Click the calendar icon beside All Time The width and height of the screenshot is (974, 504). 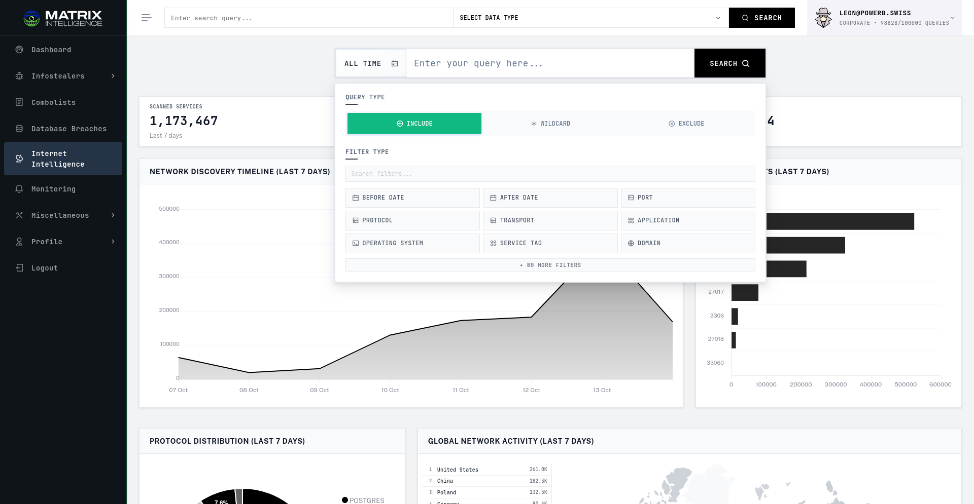[x=395, y=63]
